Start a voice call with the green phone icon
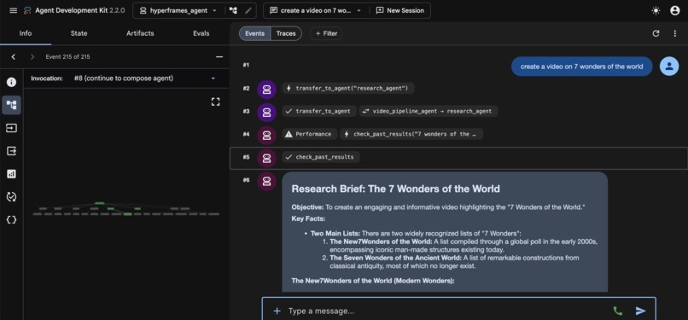Screen dimensions: 688x320 [x=617, y=311]
